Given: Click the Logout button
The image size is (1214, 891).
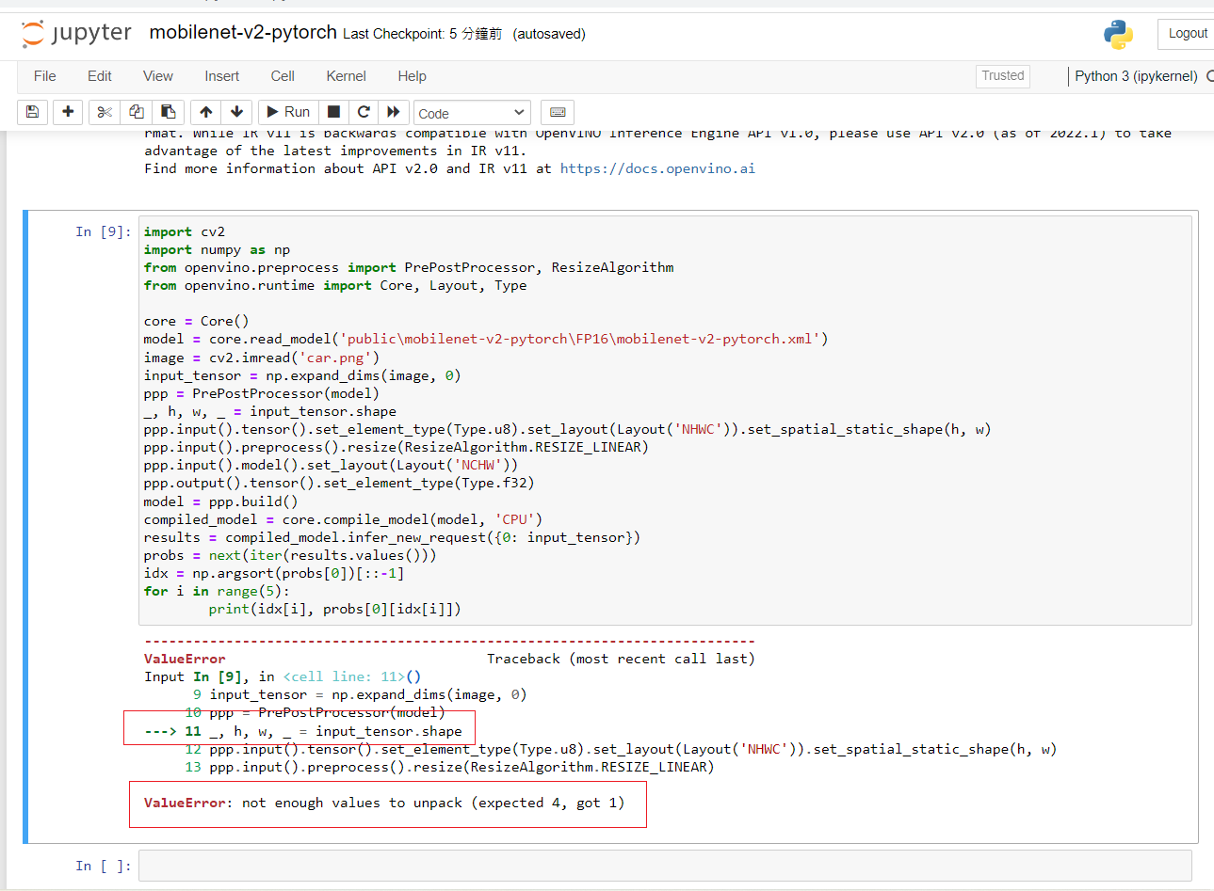Looking at the screenshot, I should point(1187,33).
